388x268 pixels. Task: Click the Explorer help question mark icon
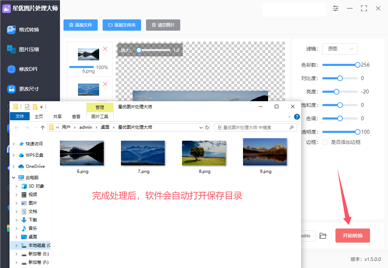pos(297,117)
